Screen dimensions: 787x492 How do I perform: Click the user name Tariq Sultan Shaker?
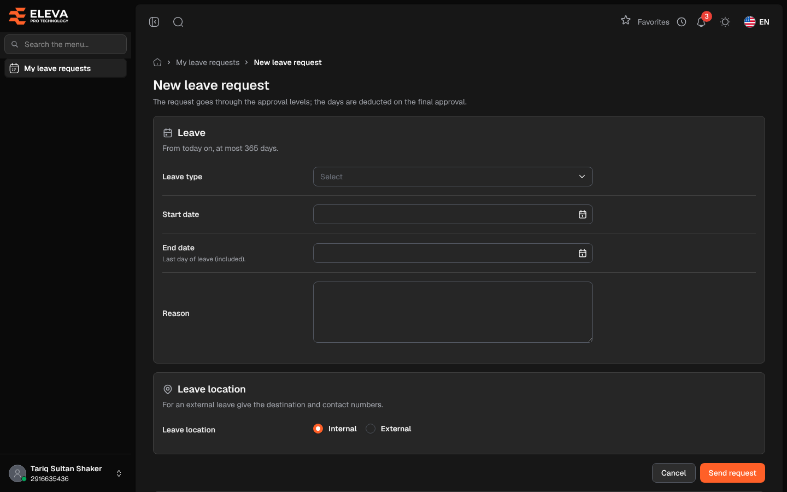tap(66, 468)
